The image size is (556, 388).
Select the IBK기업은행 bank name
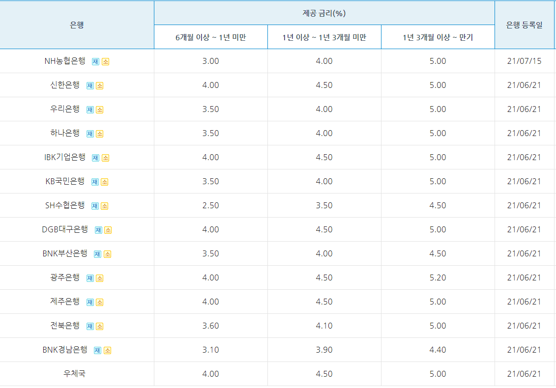[65, 157]
